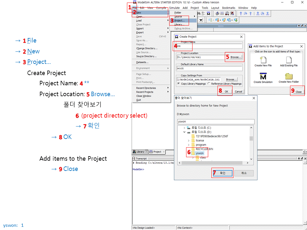Screen dimensions: 307x230
Task: Click the folder tree scroll-down arrow
Action: (x=251, y=159)
